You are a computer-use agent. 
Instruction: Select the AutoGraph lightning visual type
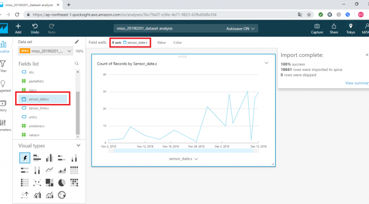pyautogui.click(x=25, y=158)
